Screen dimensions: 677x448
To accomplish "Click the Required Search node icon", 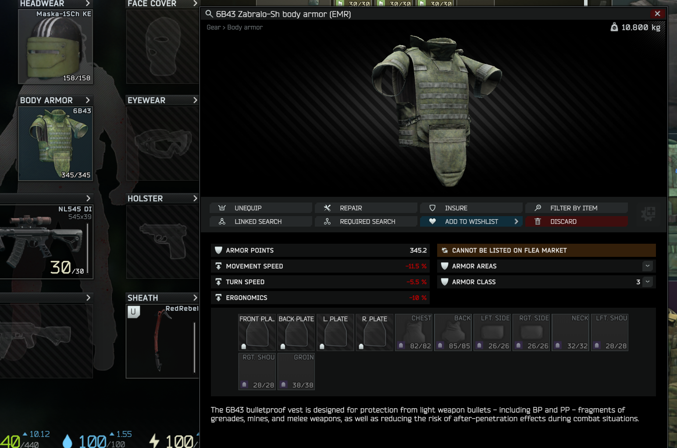I will pyautogui.click(x=327, y=221).
